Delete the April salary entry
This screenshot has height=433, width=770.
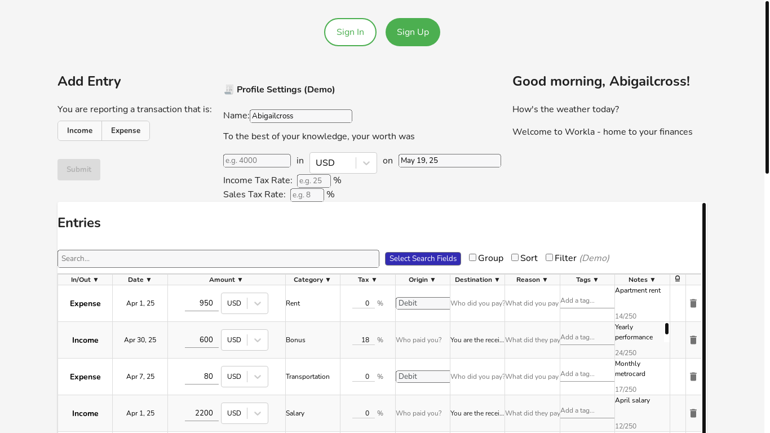693,413
